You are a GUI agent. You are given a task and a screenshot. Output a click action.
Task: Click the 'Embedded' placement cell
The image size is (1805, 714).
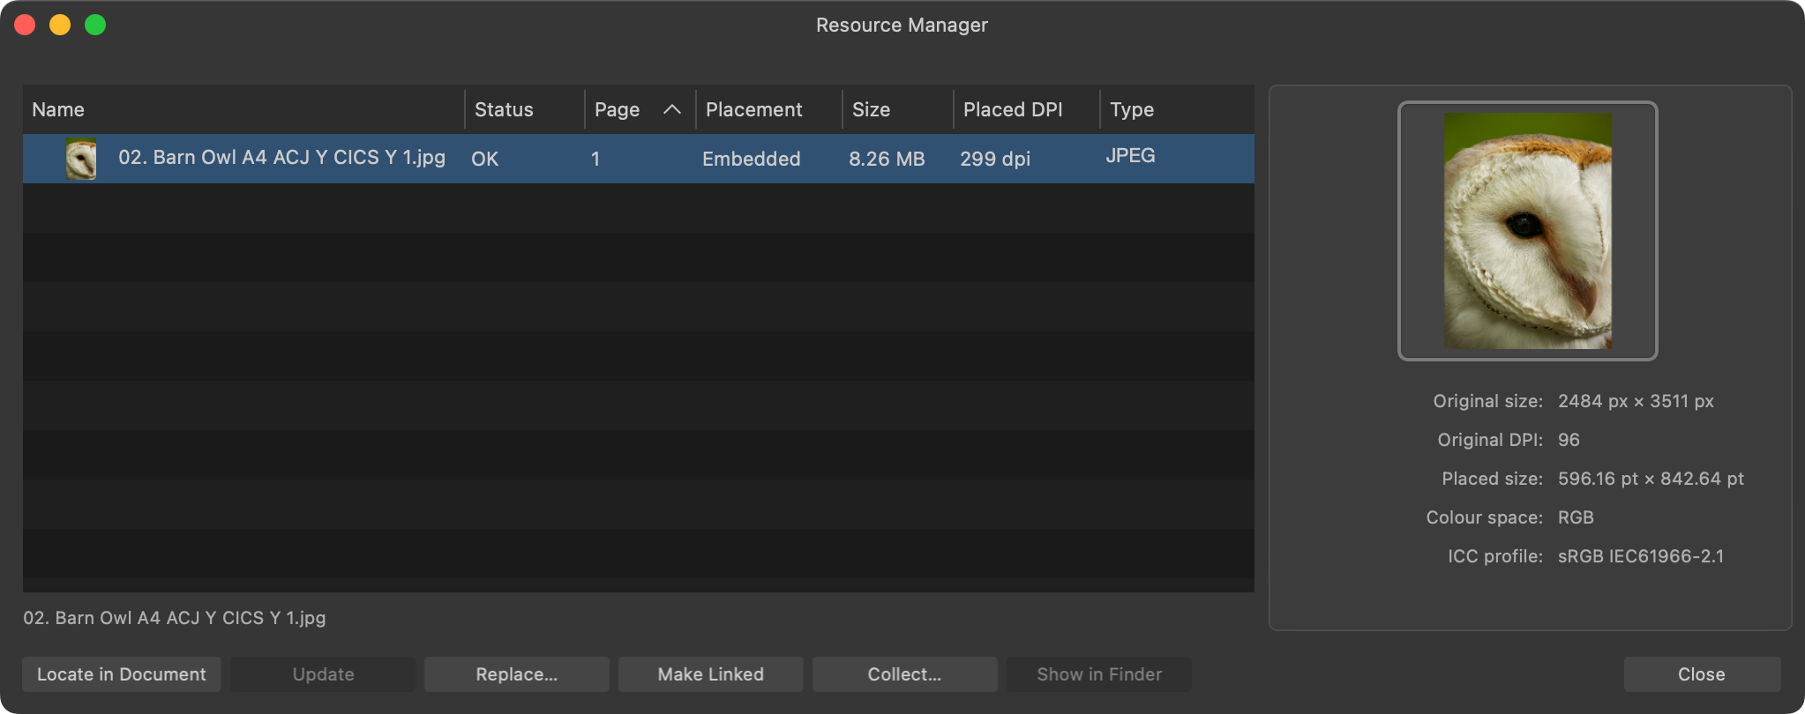pos(752,159)
